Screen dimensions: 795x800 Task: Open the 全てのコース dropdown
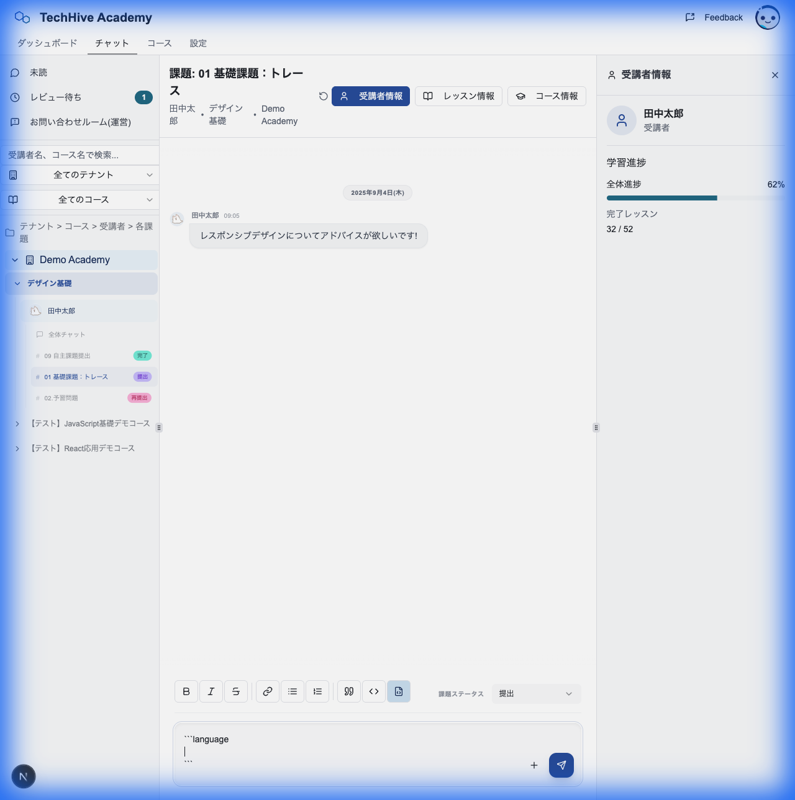pos(79,200)
